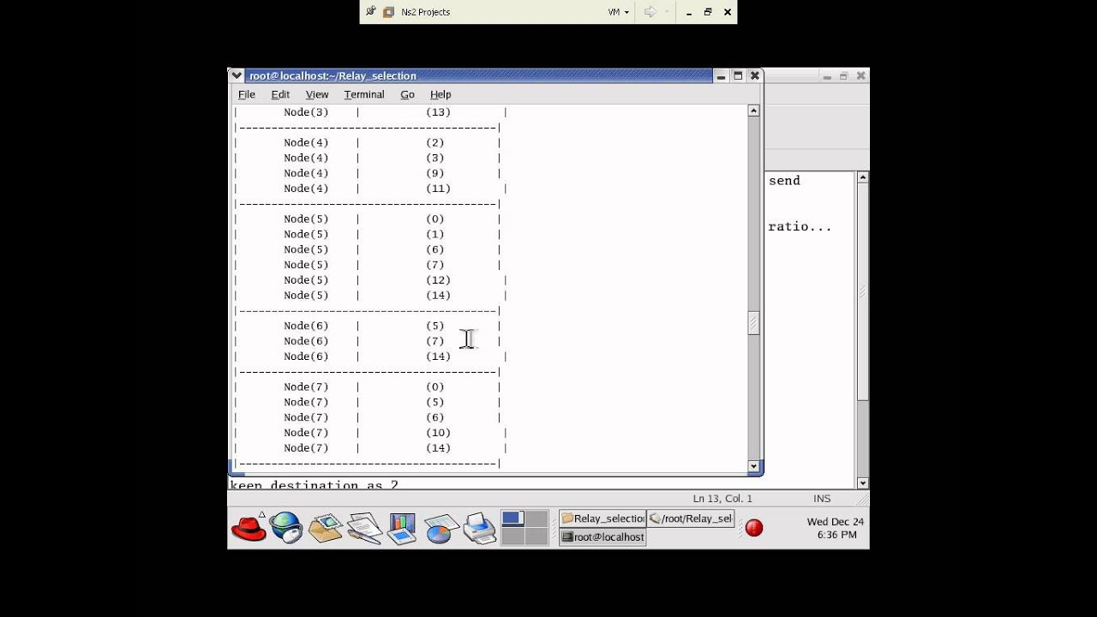The width and height of the screenshot is (1097, 617).
Task: Open the File menu in terminal
Action: tap(247, 94)
